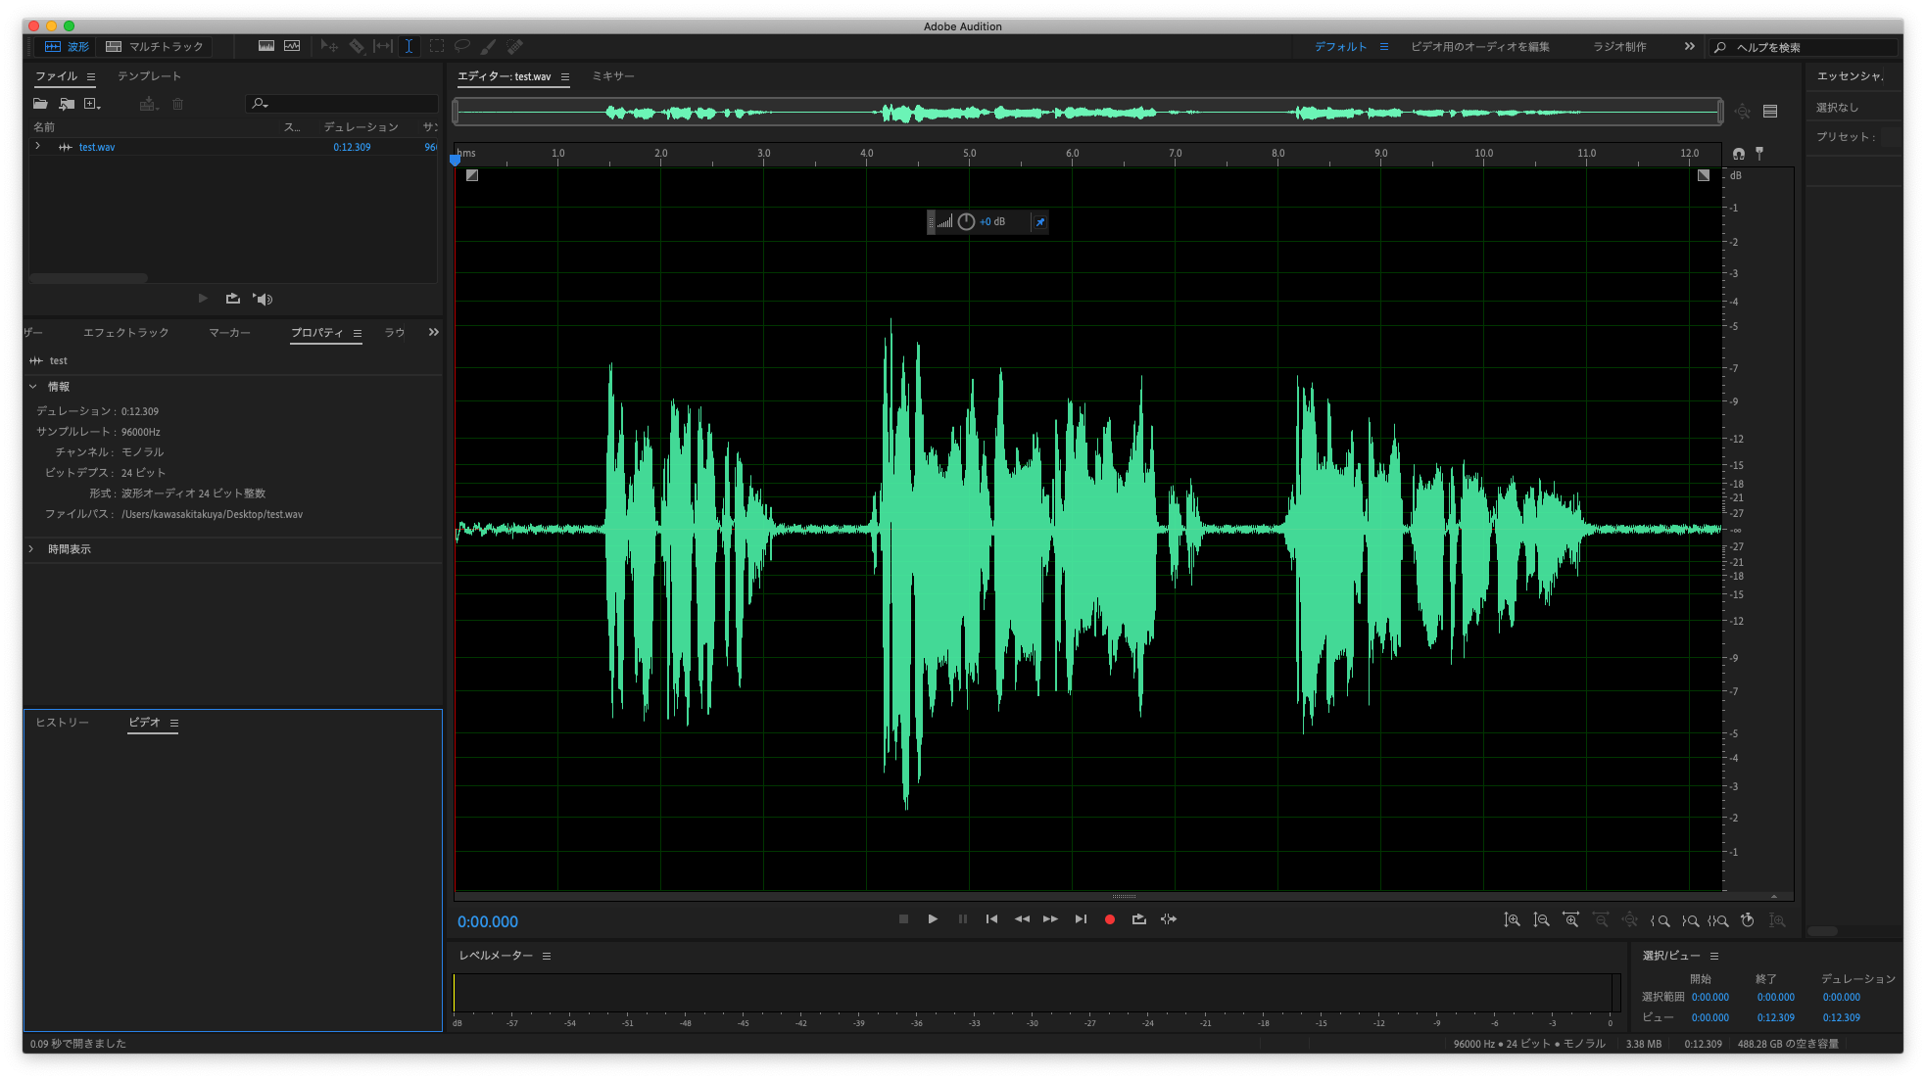Click Zoom Out (Amplitude) icon
This screenshot has height=1080, width=1926.
tap(1541, 920)
